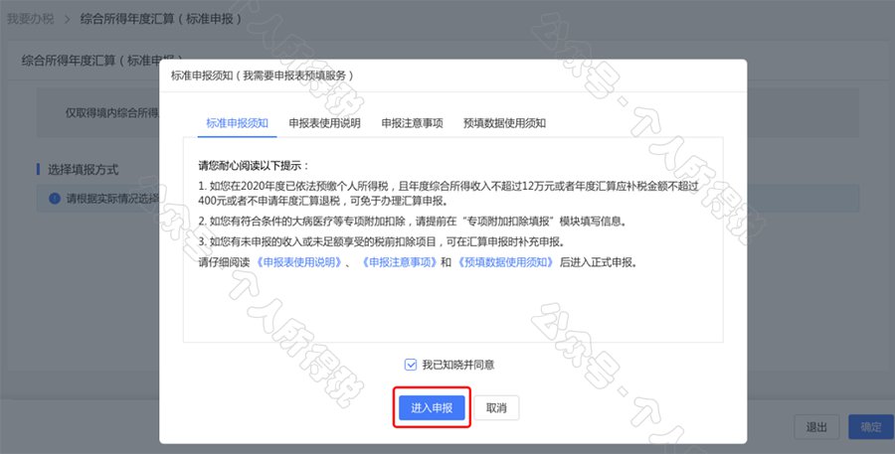Screen dimensions: 895x454
Task: Click the blue info icon beside 请根据实际情况选择
Action: coord(55,199)
